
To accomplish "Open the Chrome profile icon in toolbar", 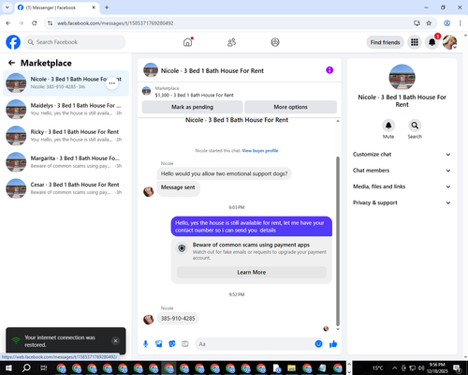I will point(447,23).
